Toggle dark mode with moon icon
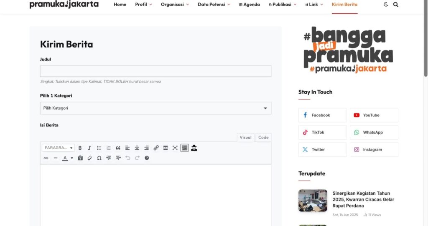The width and height of the screenshot is (428, 226). [x=386, y=4]
